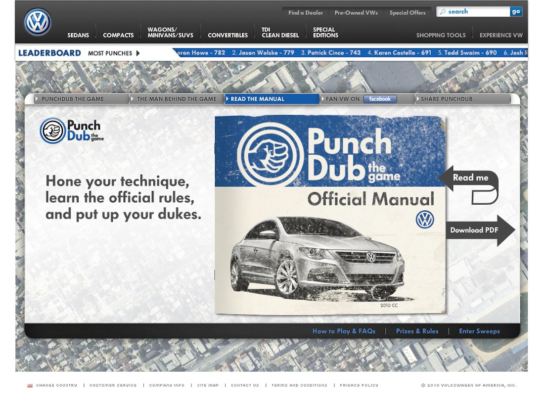Select the Share PunchDub tab

463,99
